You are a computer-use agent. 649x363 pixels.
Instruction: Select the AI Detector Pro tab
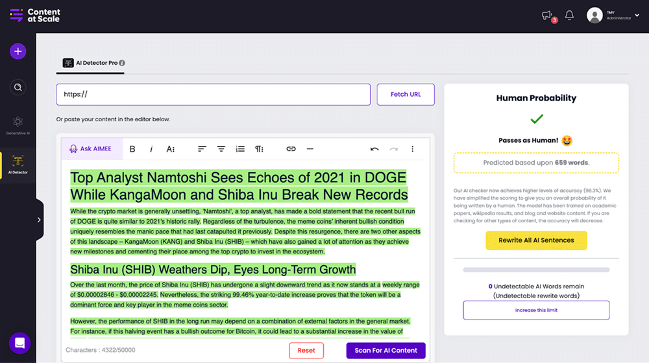pos(94,63)
